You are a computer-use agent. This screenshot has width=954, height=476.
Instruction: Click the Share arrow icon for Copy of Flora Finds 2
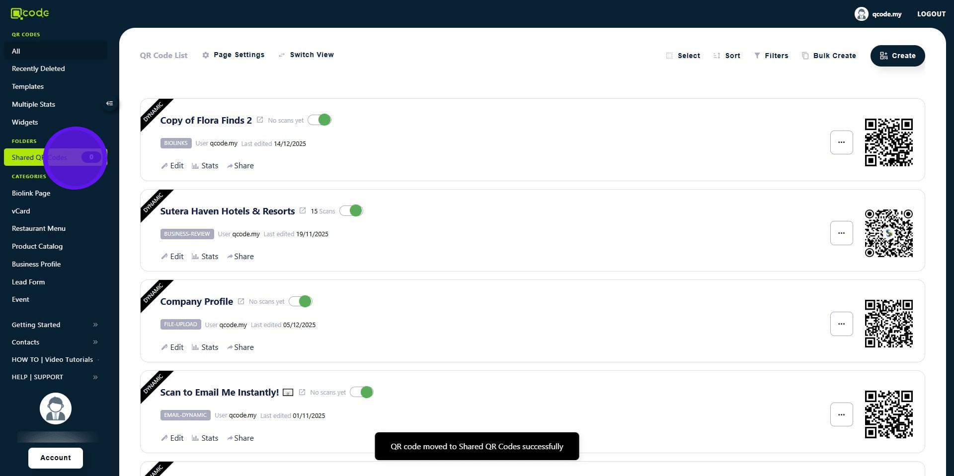click(x=230, y=166)
